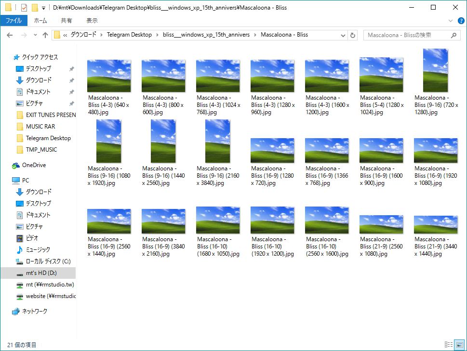Select Bliss (4-3) (800 x 600).jpg thumbnail
Screen dimensions: 467x351
(x=163, y=76)
